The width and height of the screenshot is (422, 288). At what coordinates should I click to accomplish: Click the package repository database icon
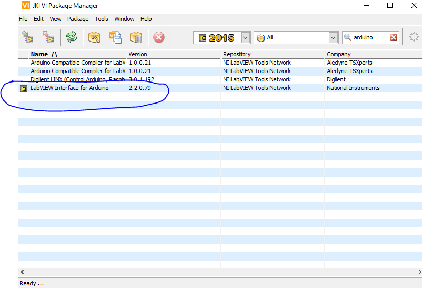(136, 37)
